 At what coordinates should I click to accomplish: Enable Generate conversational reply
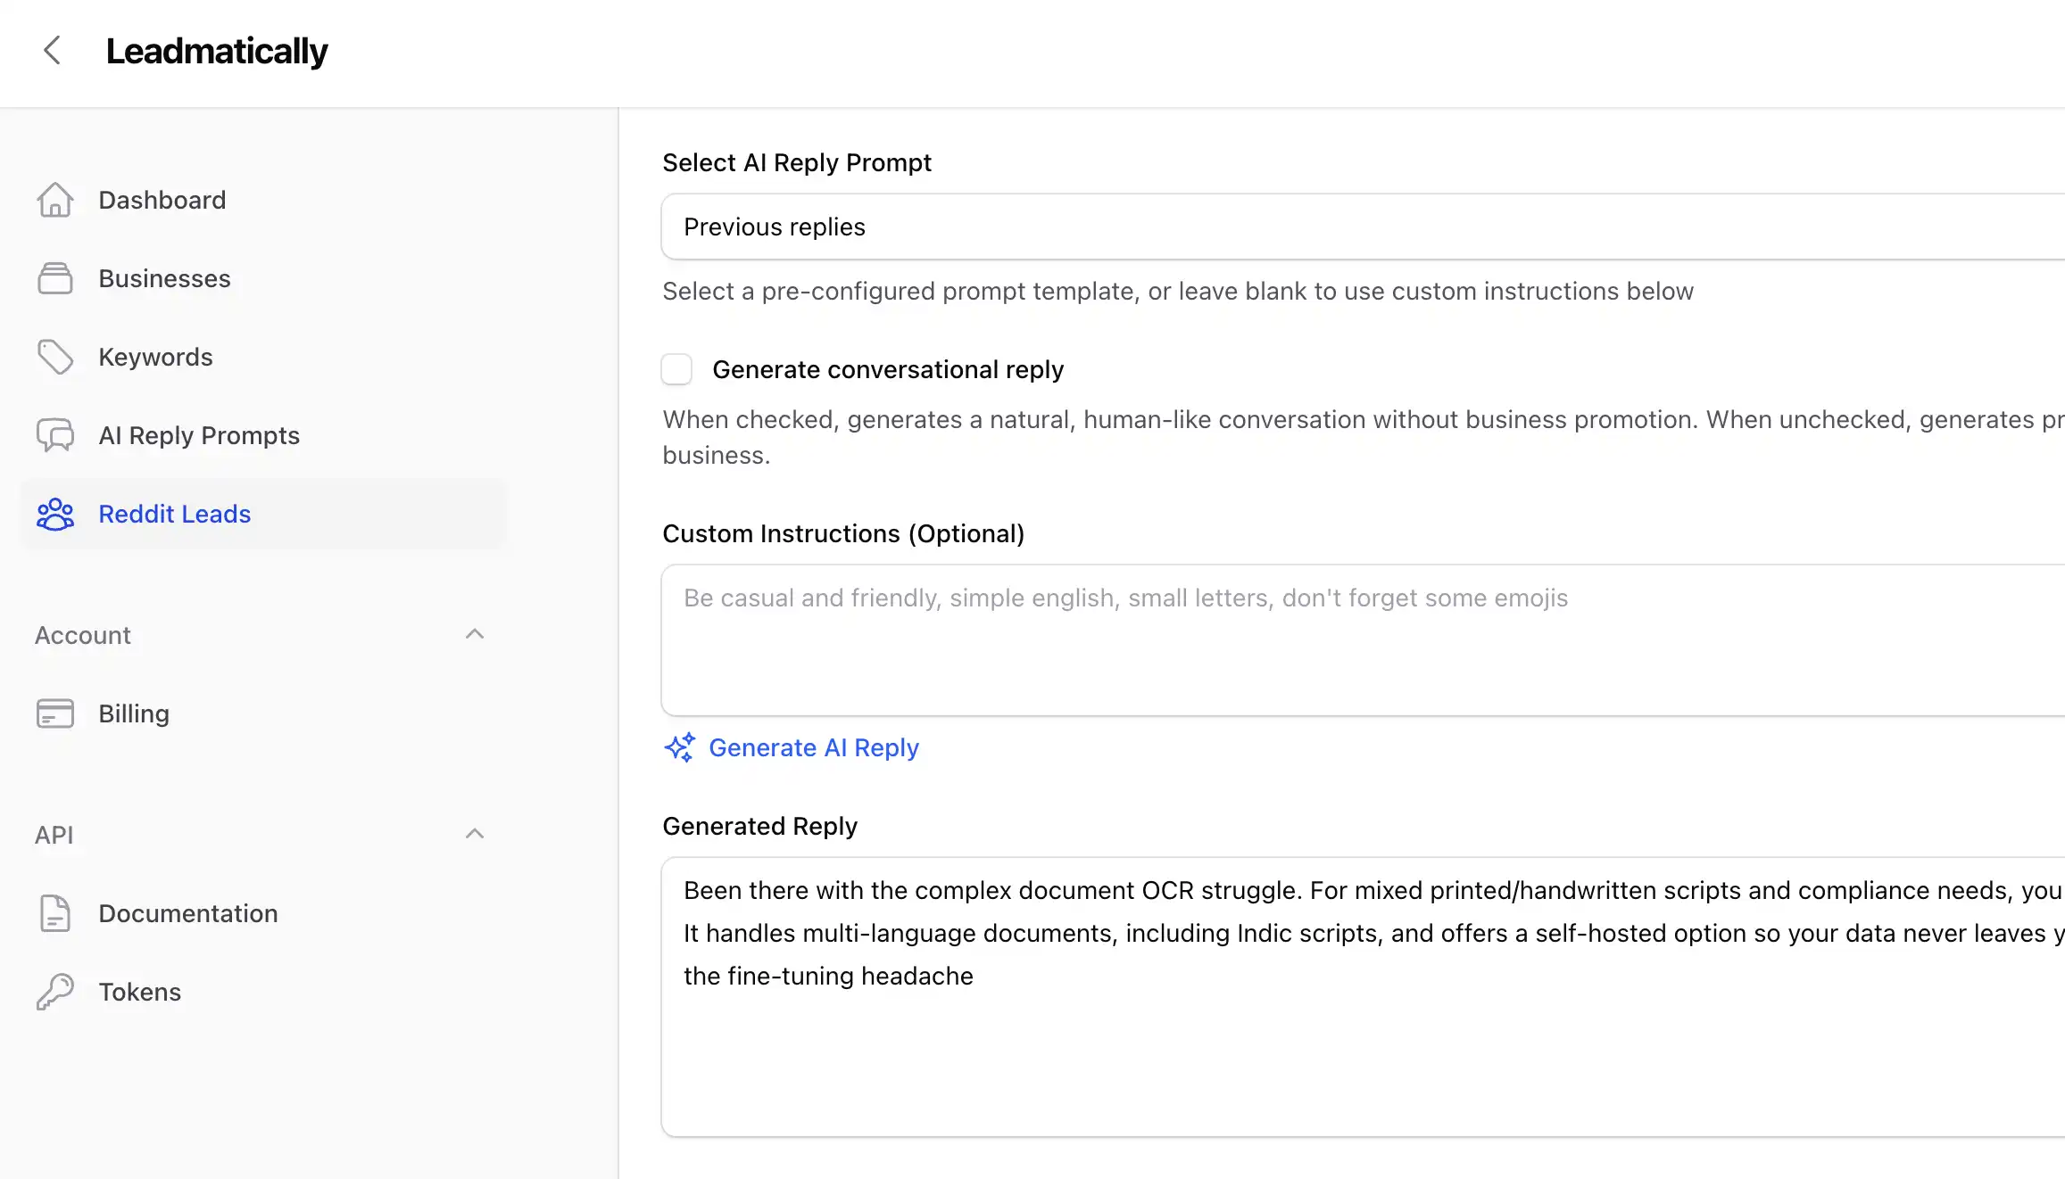click(676, 369)
